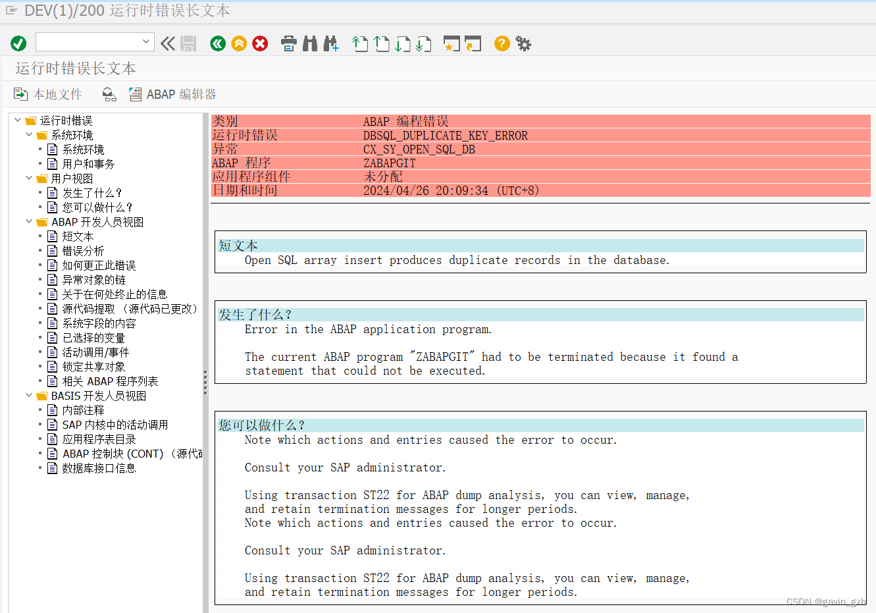Click the red Cancel icon
Image resolution: width=876 pixels, height=613 pixels.
coord(260,43)
